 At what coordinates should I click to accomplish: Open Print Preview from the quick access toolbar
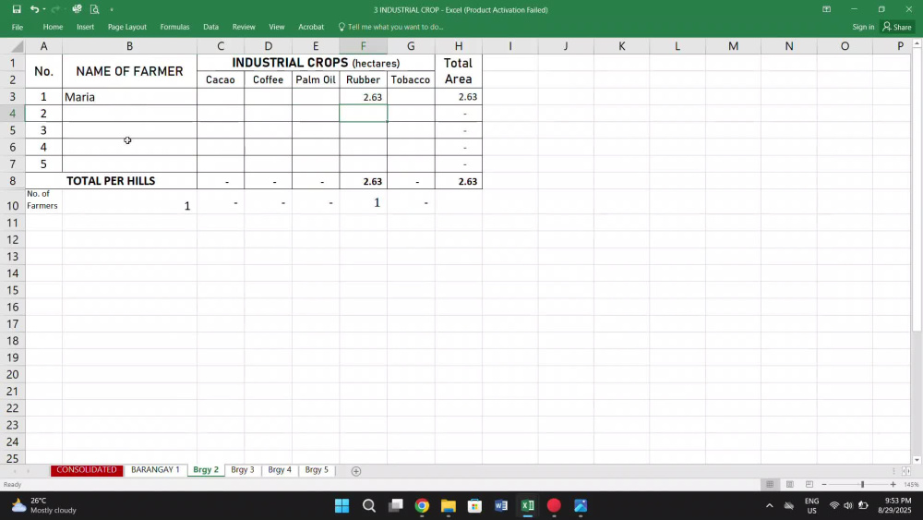[94, 9]
